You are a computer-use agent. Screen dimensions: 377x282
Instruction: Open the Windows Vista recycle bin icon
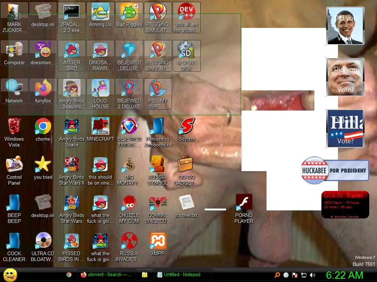click(x=14, y=132)
